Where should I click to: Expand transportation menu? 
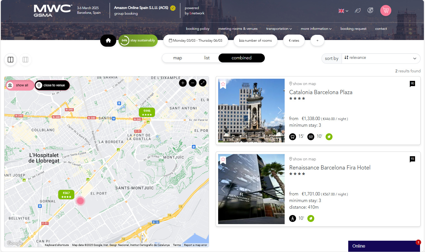pos(279,29)
